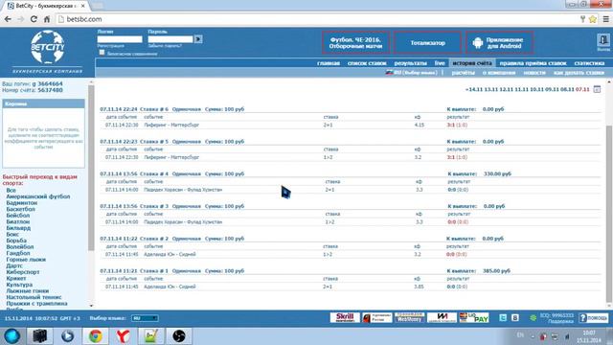Select date 13.11 in date list
The width and height of the screenshot is (613, 345).
(490, 89)
